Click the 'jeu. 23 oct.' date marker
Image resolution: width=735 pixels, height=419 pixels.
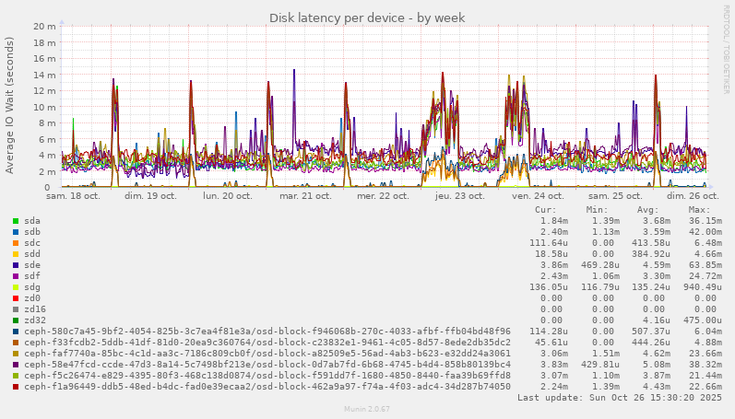click(x=459, y=196)
